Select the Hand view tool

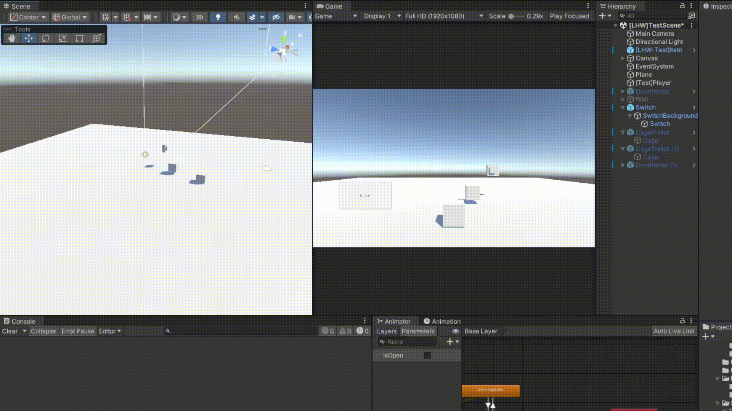pyautogui.click(x=12, y=38)
